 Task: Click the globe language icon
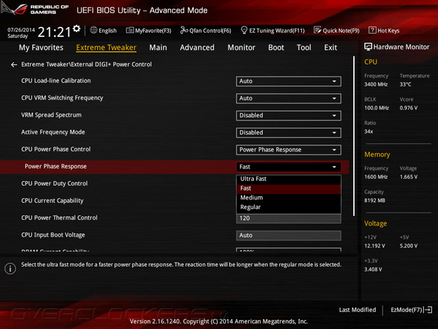point(94,30)
